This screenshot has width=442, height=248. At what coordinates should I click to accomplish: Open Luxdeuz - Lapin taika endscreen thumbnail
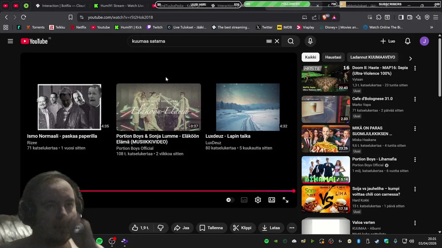(x=248, y=107)
